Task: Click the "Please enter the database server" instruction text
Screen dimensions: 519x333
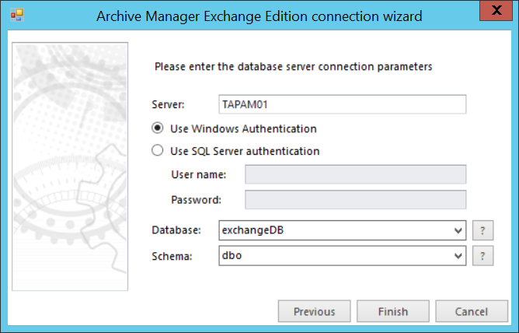Action: pos(293,66)
